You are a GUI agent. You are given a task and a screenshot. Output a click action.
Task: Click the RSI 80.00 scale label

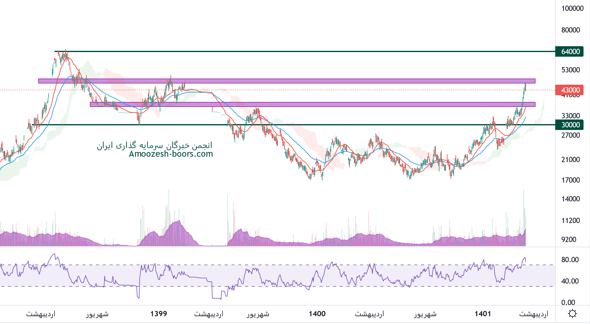[x=570, y=260]
